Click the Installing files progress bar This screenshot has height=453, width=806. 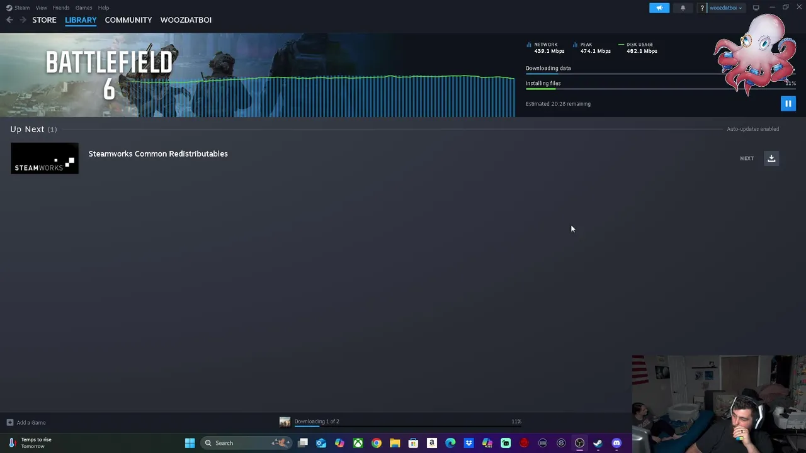pos(661,89)
